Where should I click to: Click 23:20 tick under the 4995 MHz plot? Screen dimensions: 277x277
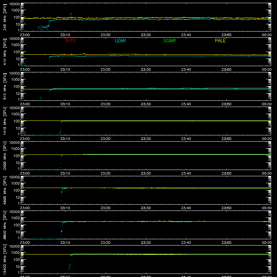point(106,208)
